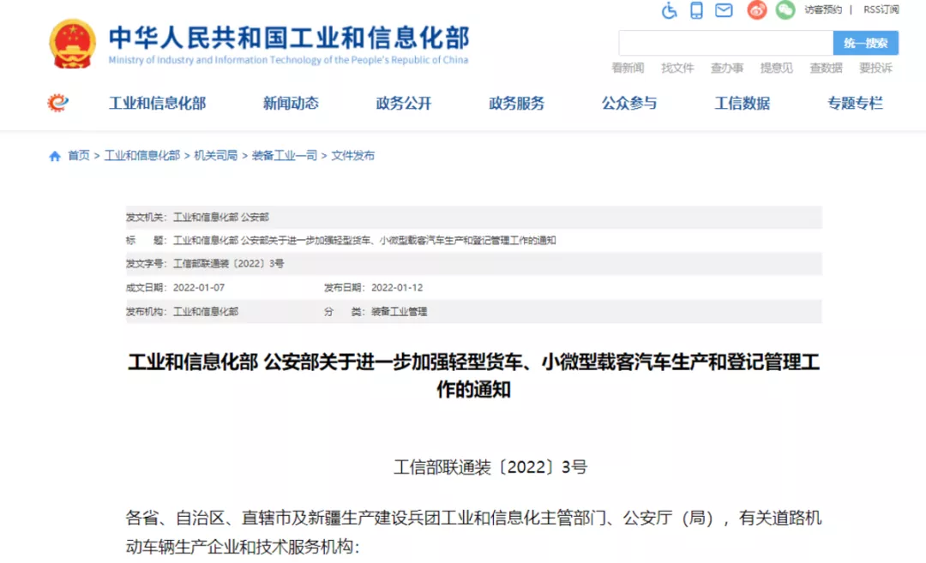Select 要投诉 search shortcut
Viewport: 926px width, 563px height.
click(x=875, y=68)
